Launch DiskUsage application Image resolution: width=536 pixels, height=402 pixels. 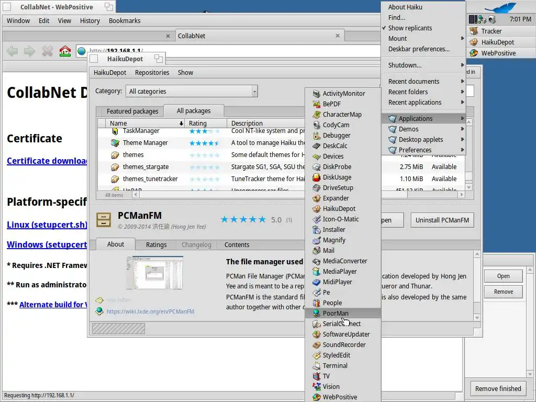point(343,177)
